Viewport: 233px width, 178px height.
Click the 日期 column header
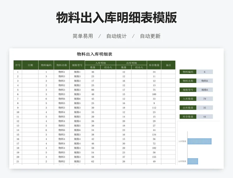(30, 65)
